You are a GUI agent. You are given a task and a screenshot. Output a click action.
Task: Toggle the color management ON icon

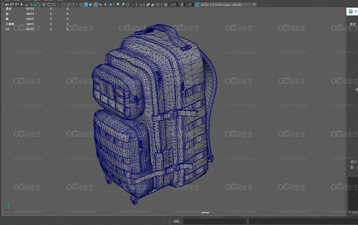(197, 5)
